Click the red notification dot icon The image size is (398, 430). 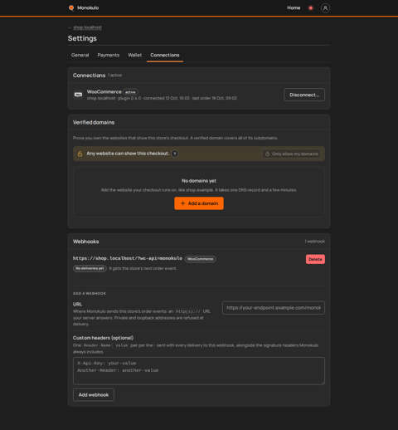point(311,8)
